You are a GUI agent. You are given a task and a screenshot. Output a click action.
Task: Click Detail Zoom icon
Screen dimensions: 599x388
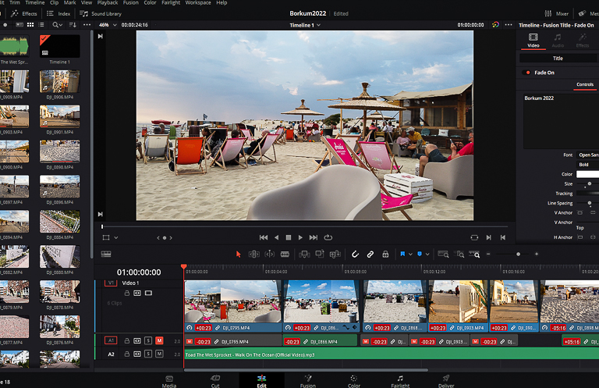(460, 255)
